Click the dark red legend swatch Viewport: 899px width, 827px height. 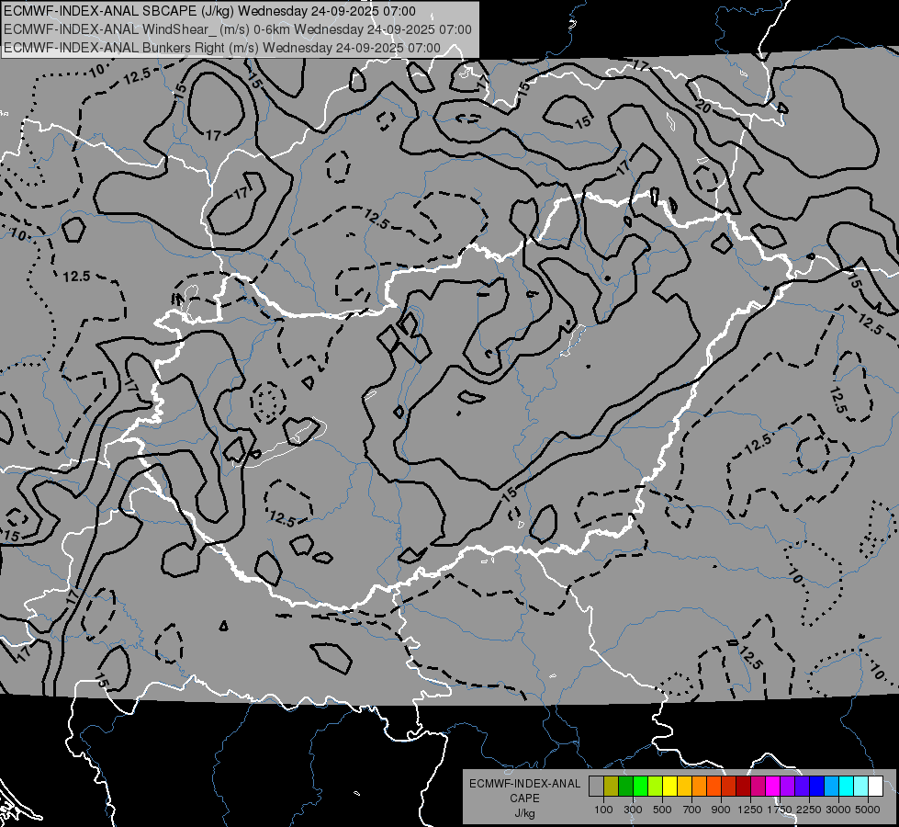[x=743, y=787]
